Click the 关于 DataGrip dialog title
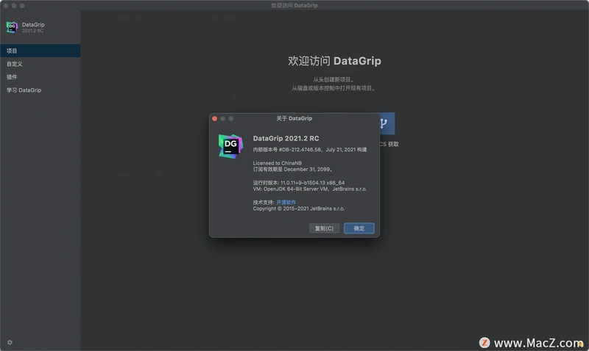 point(294,118)
